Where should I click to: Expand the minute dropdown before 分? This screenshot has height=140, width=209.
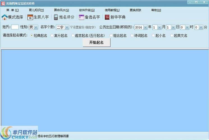pos(199,27)
